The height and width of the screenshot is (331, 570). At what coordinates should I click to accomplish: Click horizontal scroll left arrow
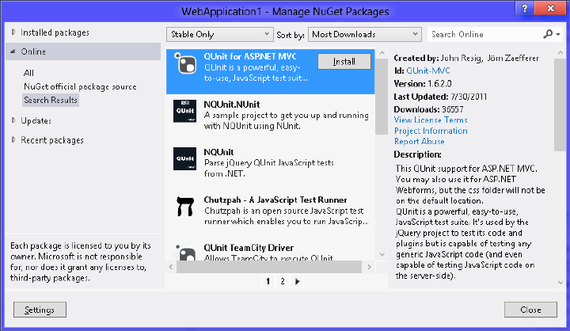tap(171, 267)
